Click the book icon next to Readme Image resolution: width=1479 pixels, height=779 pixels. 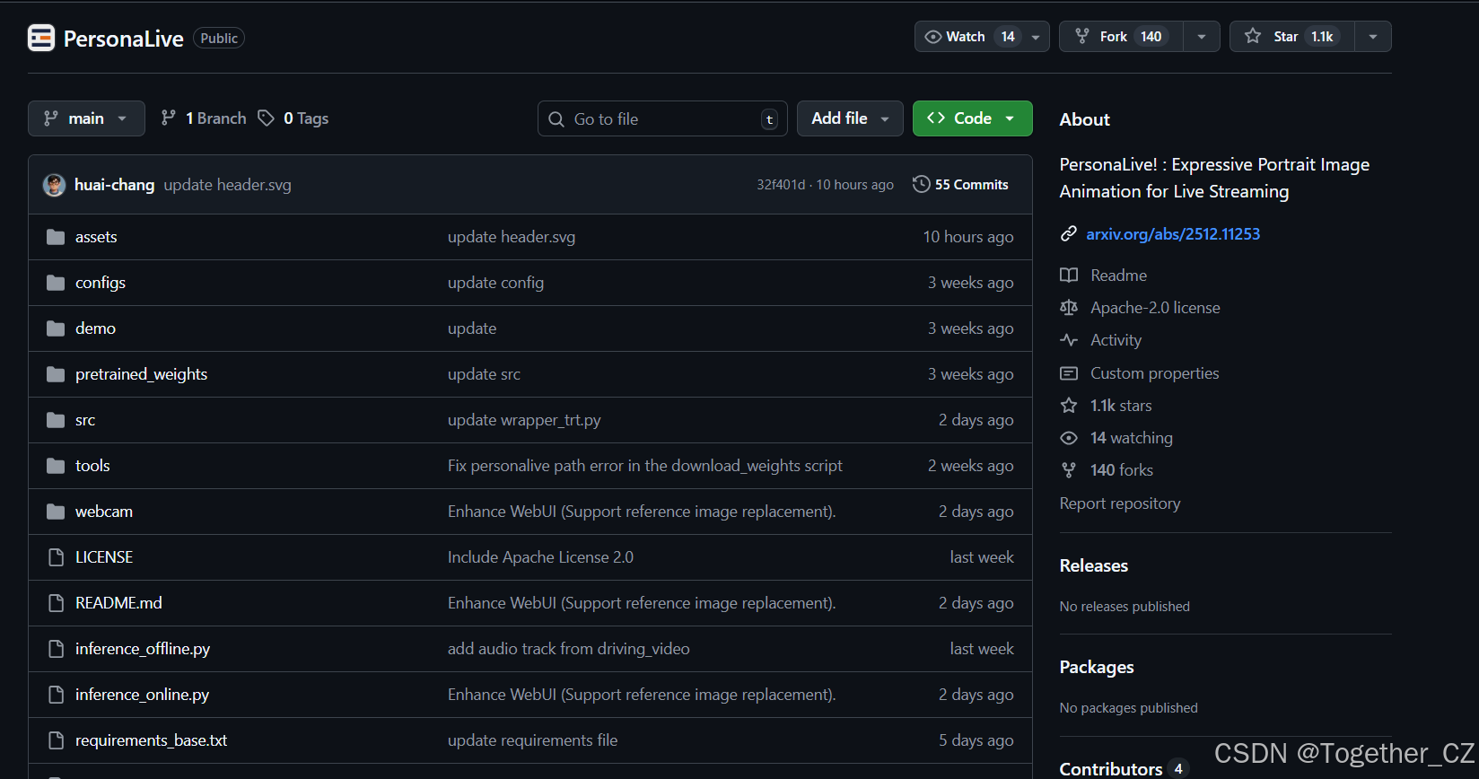point(1068,276)
